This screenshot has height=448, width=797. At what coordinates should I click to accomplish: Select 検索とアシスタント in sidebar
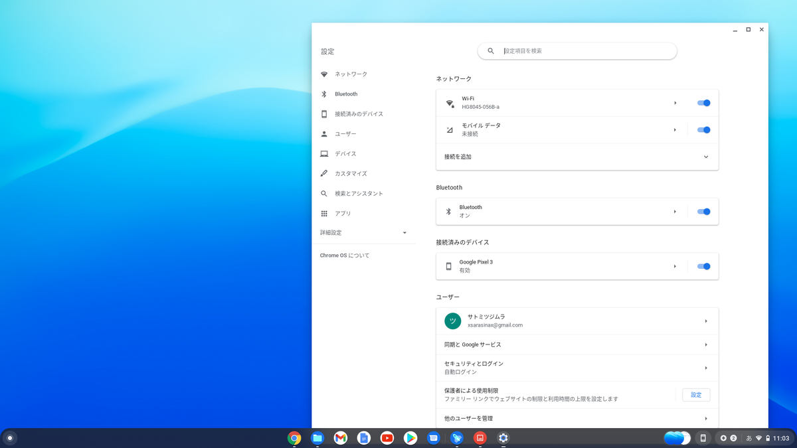(364, 194)
